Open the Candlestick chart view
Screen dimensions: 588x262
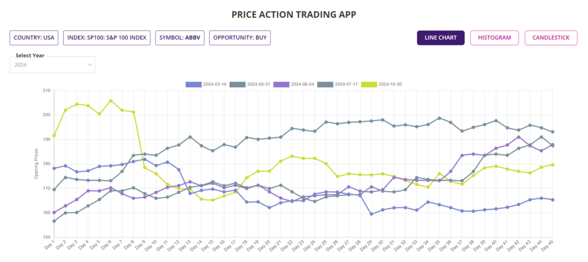click(x=551, y=38)
